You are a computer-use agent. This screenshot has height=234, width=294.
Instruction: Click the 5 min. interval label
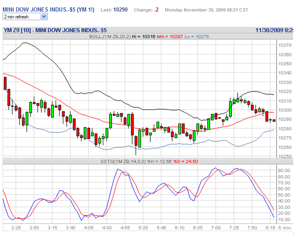(286, 228)
